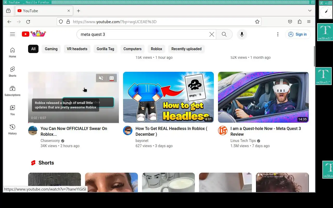Bookmark this page with the star
This screenshot has width=333, height=208.
(x=257, y=22)
